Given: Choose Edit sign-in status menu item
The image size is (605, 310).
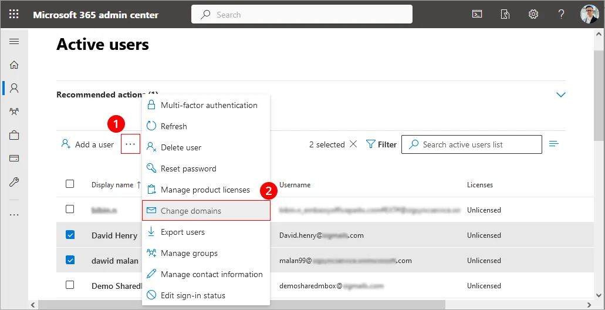Looking at the screenshot, I should click(206, 296).
